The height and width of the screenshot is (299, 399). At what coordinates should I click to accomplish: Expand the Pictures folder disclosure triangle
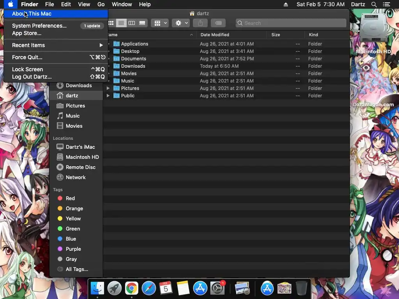pyautogui.click(x=108, y=88)
